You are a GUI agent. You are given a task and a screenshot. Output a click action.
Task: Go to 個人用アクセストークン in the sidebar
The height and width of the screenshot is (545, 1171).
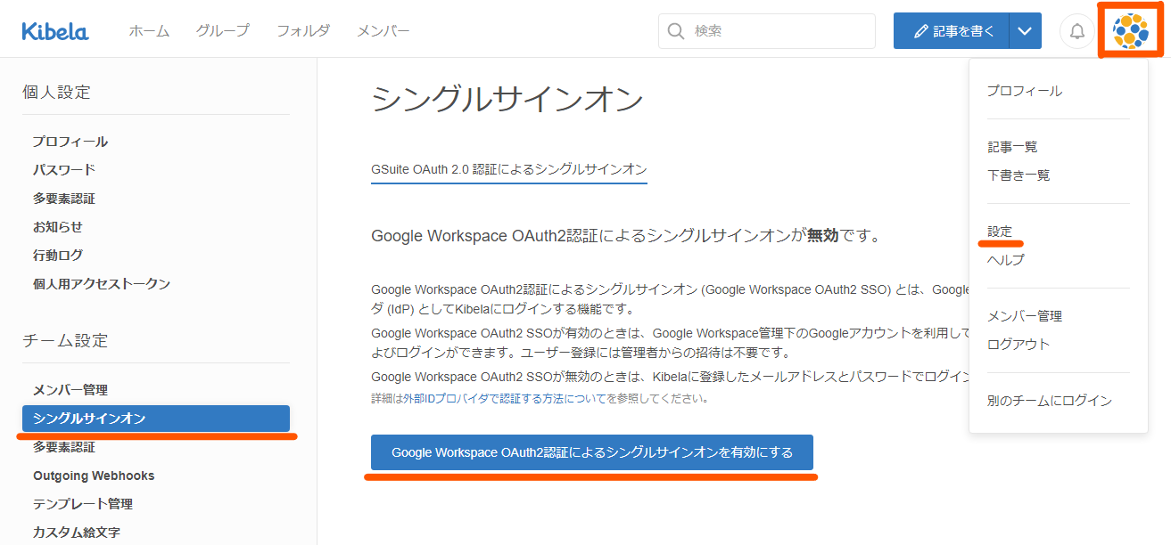pyautogui.click(x=102, y=284)
